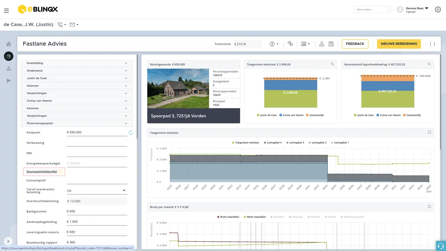Click the settings gear icon
This screenshot has width=446, height=251.
click(437, 10)
